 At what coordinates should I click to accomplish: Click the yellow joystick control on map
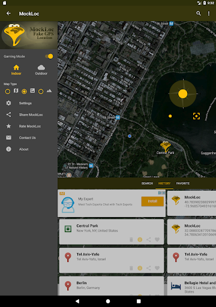click(x=183, y=94)
